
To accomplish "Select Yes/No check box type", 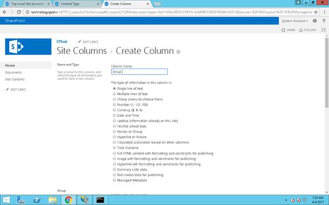I will (114, 126).
